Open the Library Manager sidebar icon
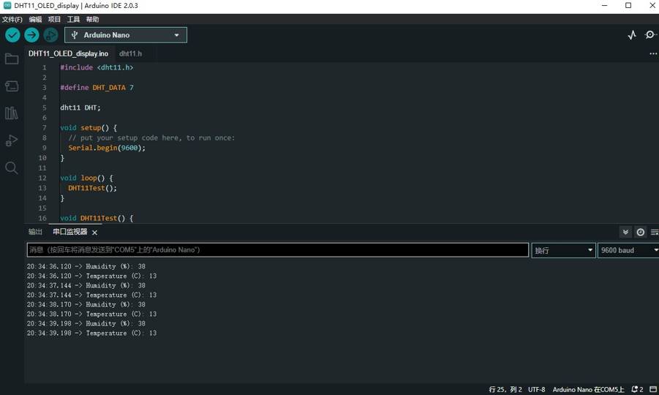 click(x=12, y=113)
